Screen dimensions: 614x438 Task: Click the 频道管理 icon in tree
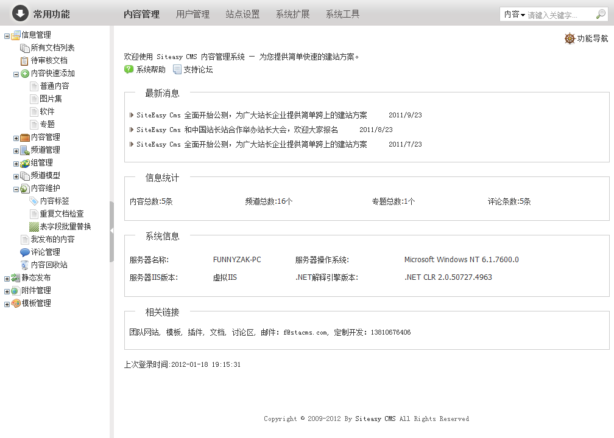[25, 150]
